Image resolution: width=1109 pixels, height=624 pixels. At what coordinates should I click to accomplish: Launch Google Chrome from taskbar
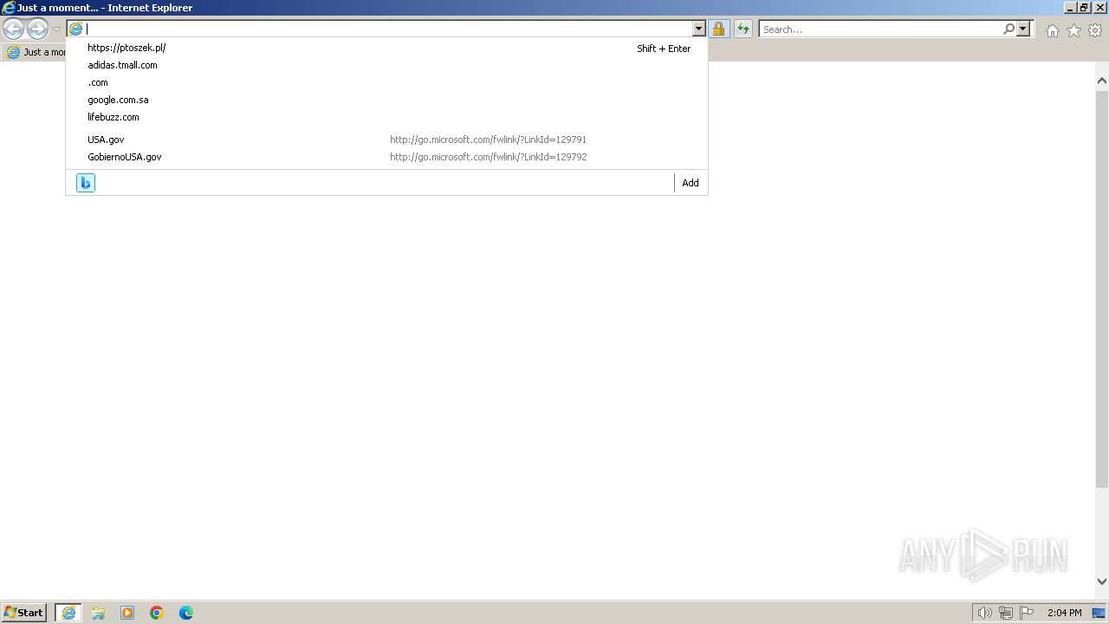157,613
